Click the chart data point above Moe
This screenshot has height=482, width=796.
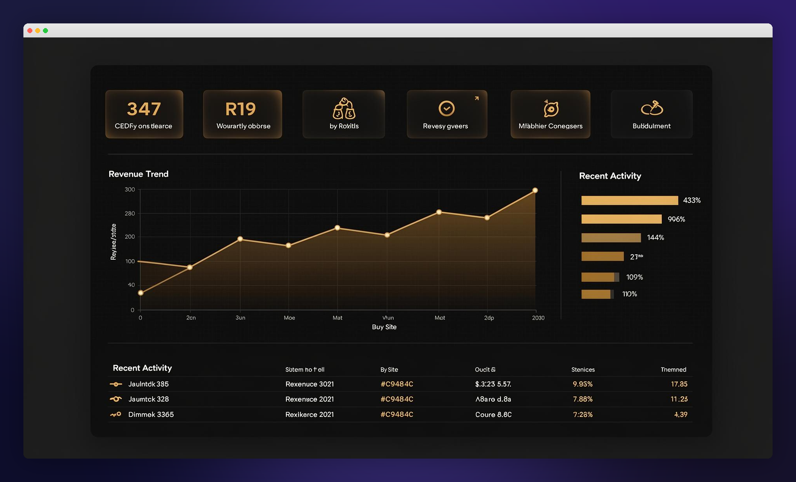coord(288,245)
